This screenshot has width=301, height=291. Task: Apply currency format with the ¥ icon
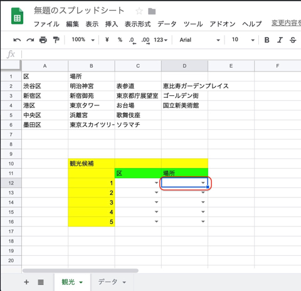point(107,40)
